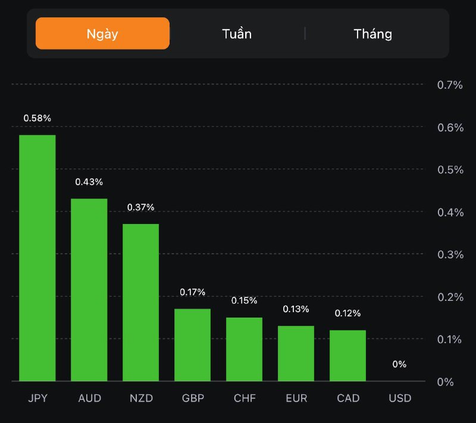Click the 0.7% y-axis tick label
The width and height of the screenshot is (476, 423).
(450, 85)
